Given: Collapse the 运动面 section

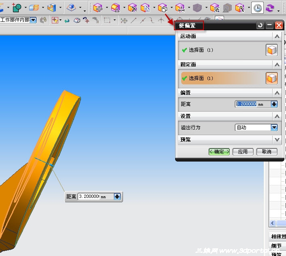Looking at the screenshot, I should [277, 36].
